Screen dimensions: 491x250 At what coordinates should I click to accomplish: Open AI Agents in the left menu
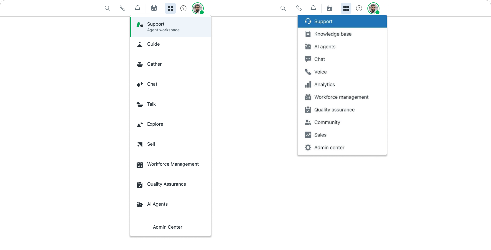170,204
